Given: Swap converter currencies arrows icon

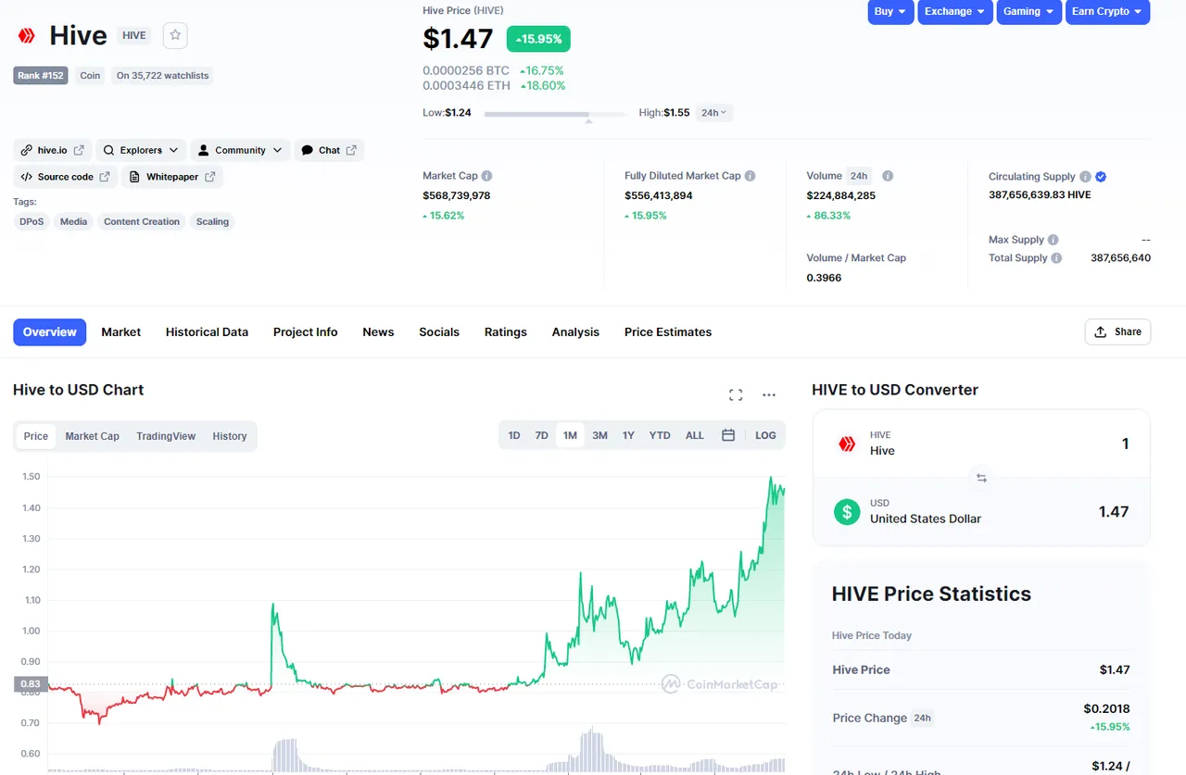Looking at the screenshot, I should [981, 478].
